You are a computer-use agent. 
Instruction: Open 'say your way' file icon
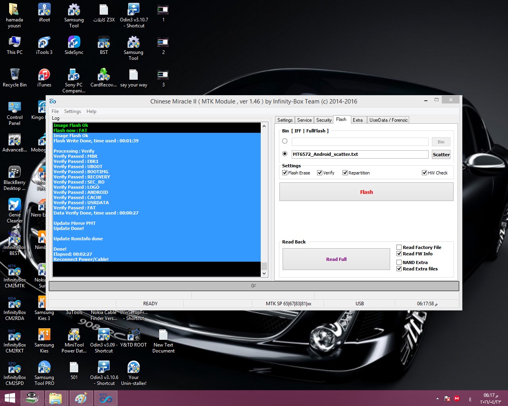(134, 78)
